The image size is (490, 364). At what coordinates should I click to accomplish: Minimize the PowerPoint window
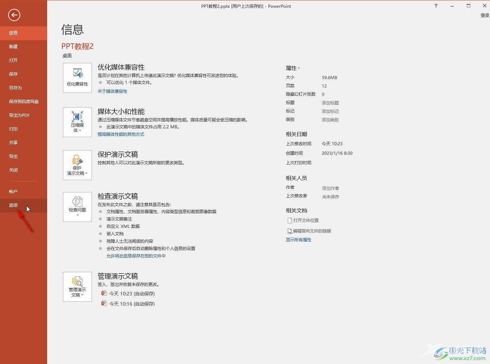tap(452, 6)
